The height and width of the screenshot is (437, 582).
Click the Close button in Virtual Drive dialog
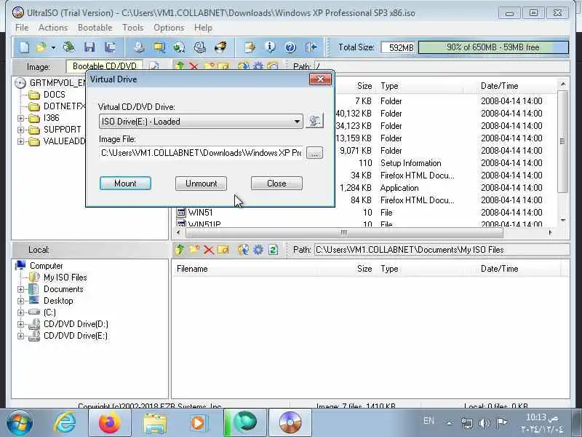point(276,184)
